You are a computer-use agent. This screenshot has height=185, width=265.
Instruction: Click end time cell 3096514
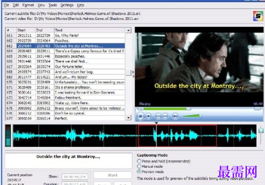tap(44, 118)
